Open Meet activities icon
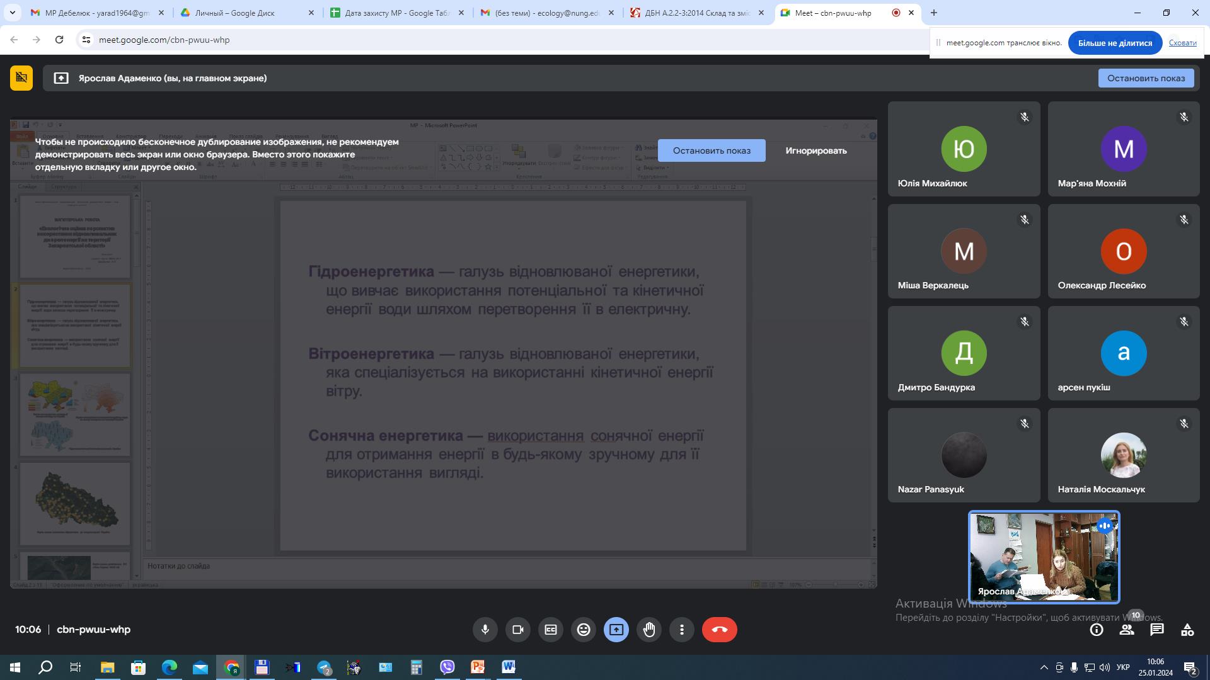The height and width of the screenshot is (680, 1210). tap(1187, 629)
